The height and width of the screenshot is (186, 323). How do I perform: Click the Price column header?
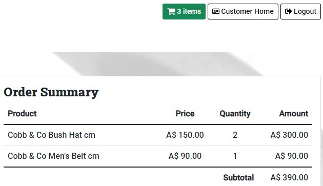[185, 113]
